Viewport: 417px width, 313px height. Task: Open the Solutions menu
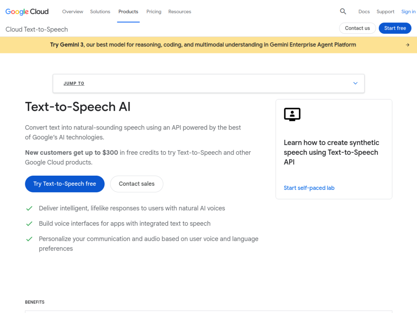[x=100, y=11]
